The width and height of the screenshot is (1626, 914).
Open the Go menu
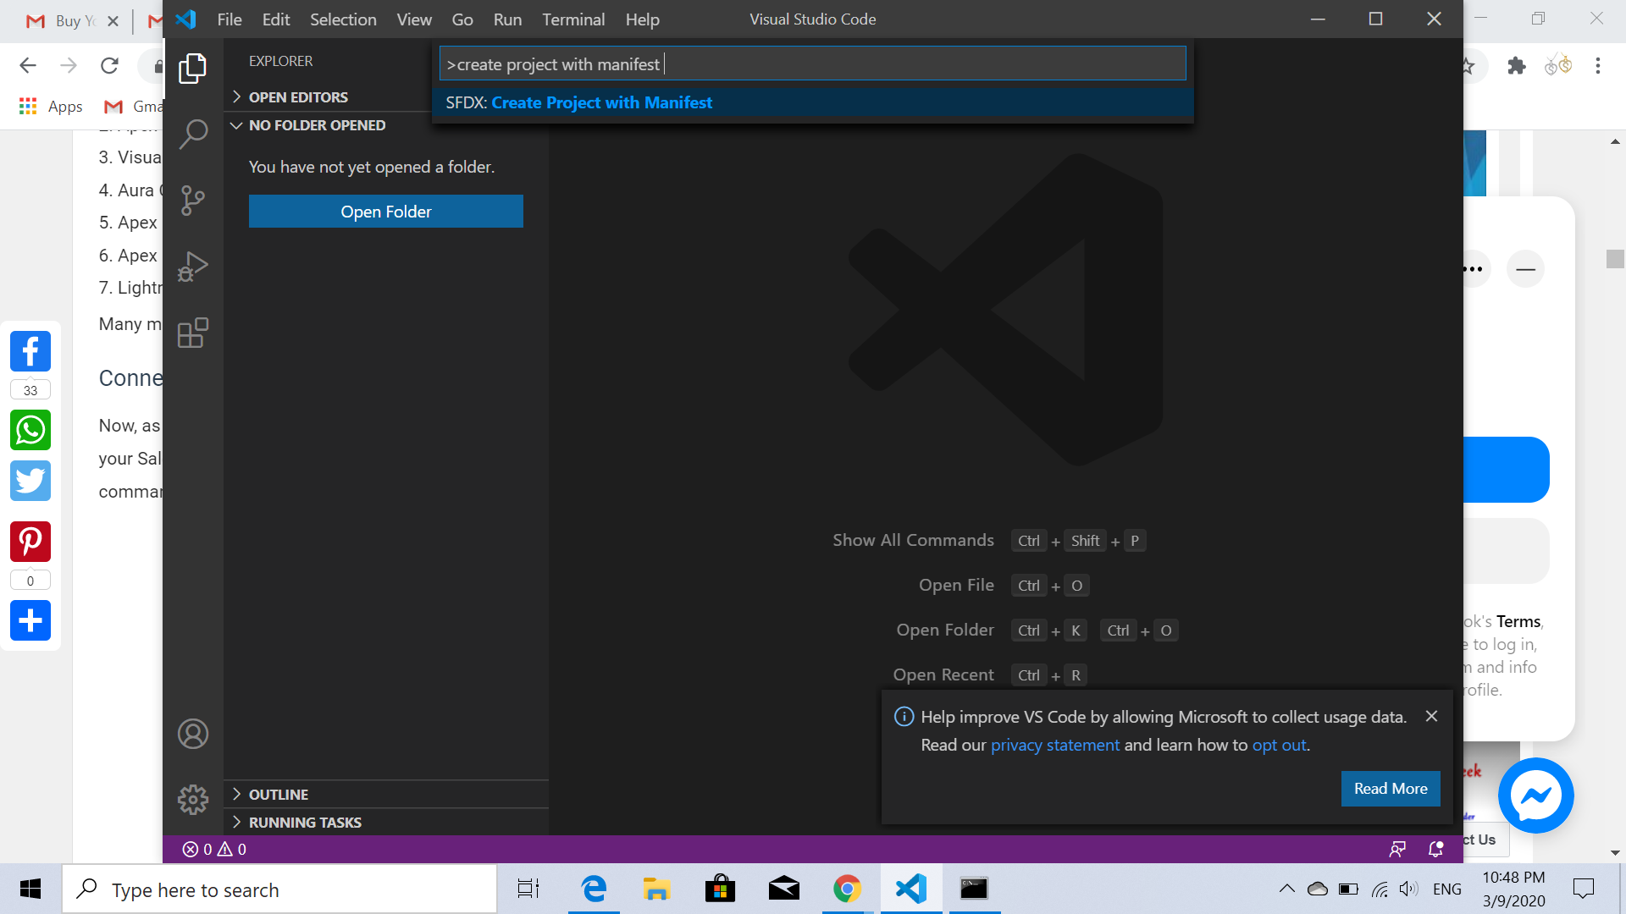[462, 19]
